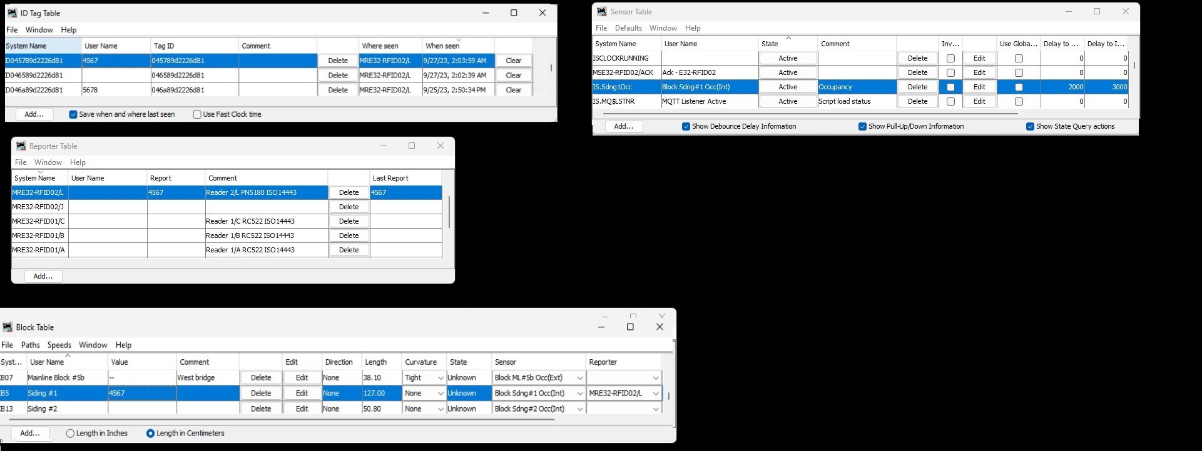1202x451 pixels.
Task: Maximize the Block Table window
Action: coord(630,327)
